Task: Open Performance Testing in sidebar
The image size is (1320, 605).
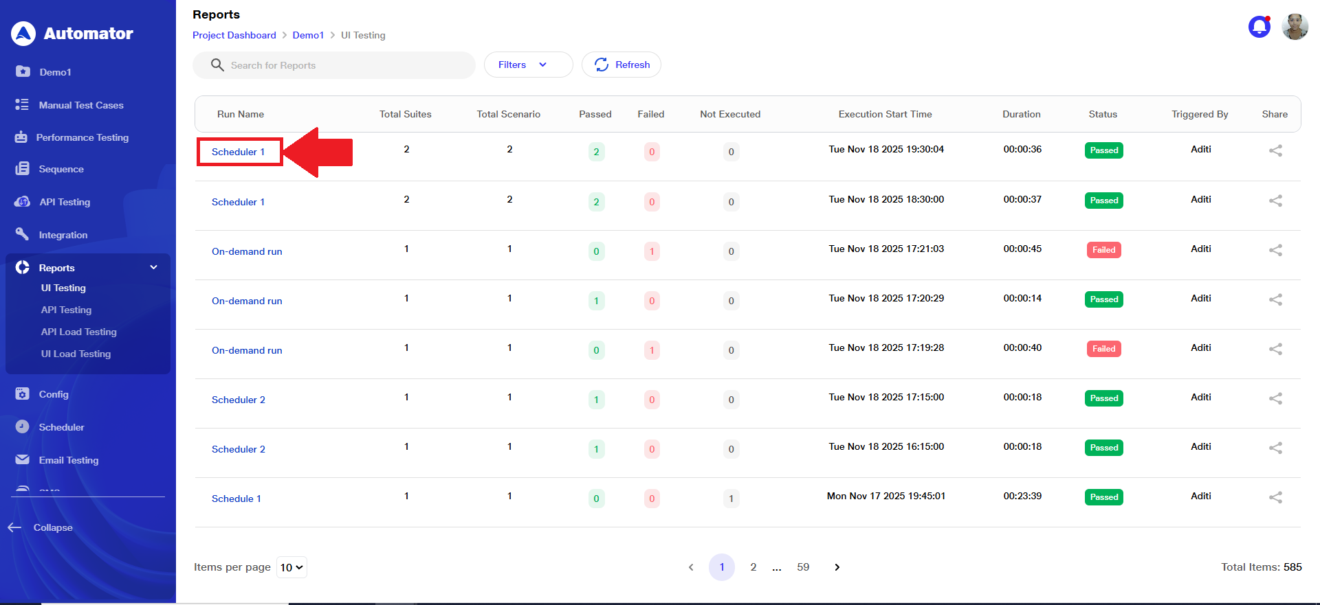Action: click(x=82, y=137)
